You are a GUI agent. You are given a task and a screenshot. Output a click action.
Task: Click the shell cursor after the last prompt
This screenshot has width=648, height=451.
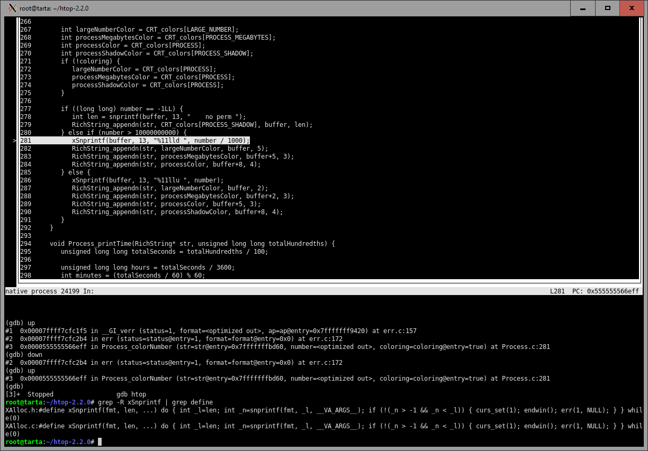[100, 442]
